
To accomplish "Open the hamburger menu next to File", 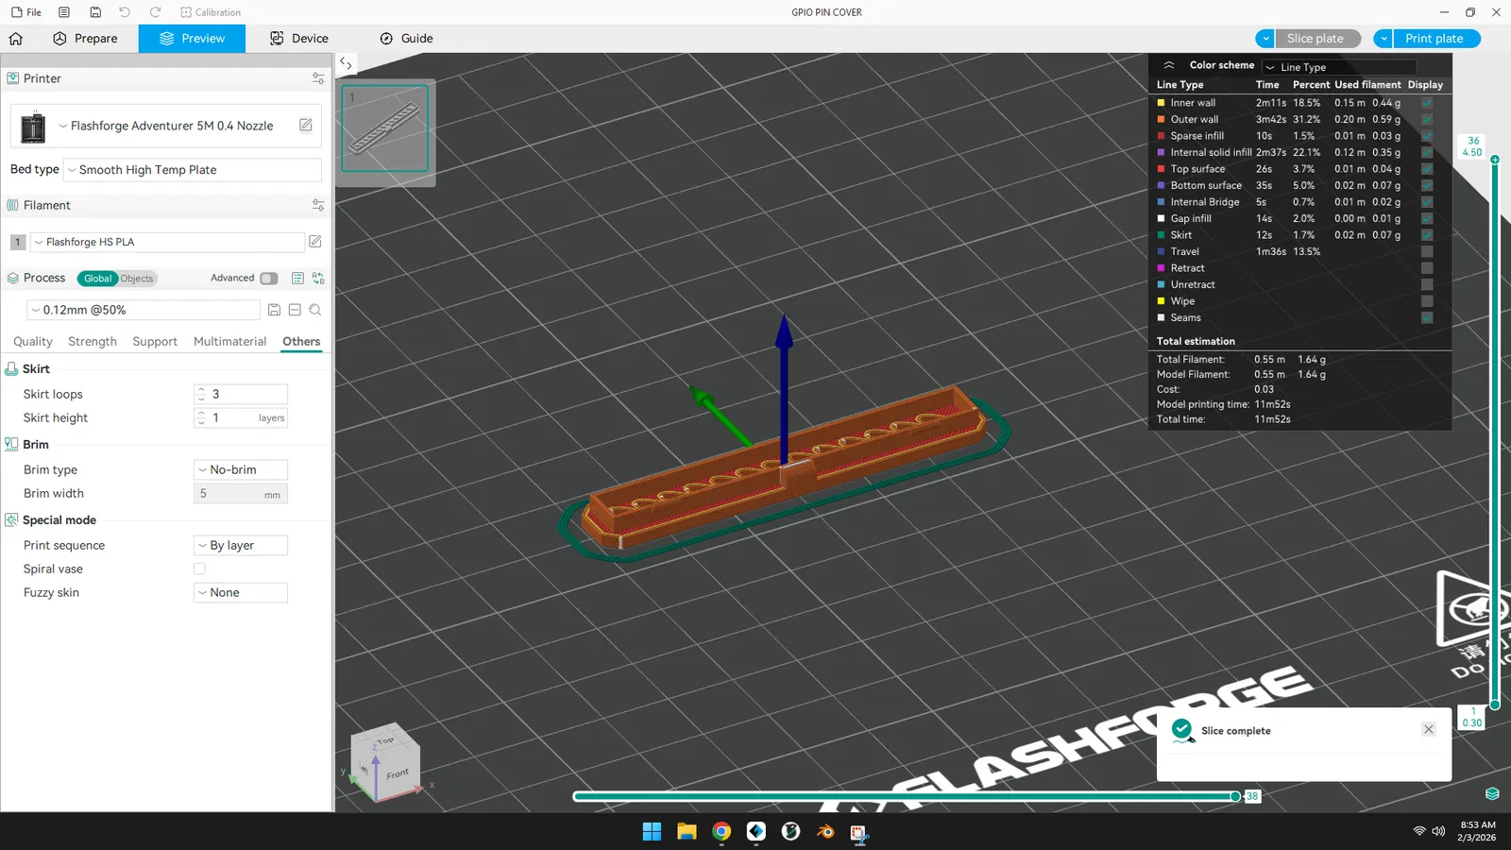I will click(x=64, y=12).
